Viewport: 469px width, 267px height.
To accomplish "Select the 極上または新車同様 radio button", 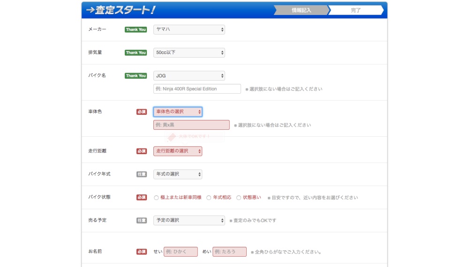I will click(157, 198).
